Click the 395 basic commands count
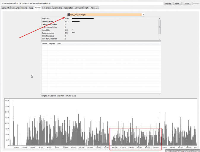This screenshot has height=152, width=200. (x=66, y=33)
